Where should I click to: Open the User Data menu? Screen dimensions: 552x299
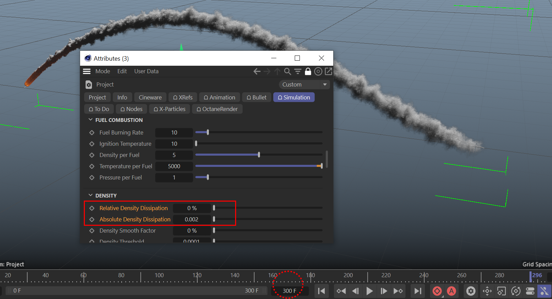[146, 71]
